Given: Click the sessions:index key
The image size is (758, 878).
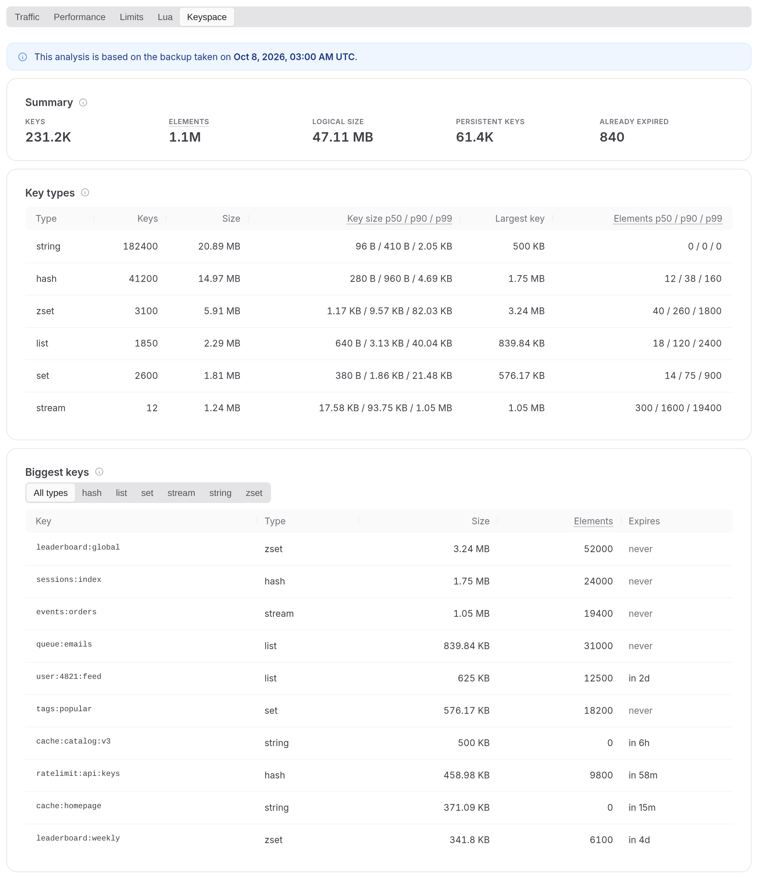Looking at the screenshot, I should [69, 579].
